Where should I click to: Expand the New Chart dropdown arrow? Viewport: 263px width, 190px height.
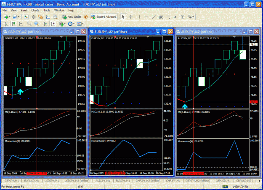click(10, 17)
